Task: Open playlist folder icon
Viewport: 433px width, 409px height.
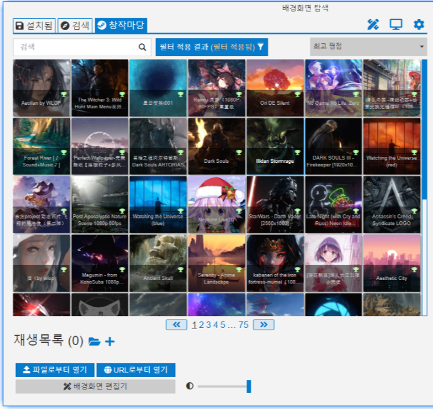Action: [x=95, y=342]
